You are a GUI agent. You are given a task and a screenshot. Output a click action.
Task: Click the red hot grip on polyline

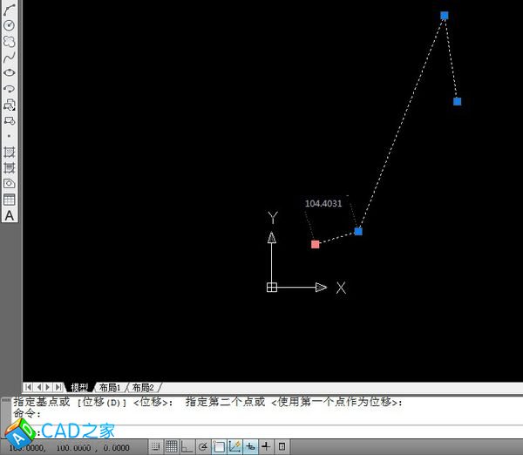pos(316,244)
